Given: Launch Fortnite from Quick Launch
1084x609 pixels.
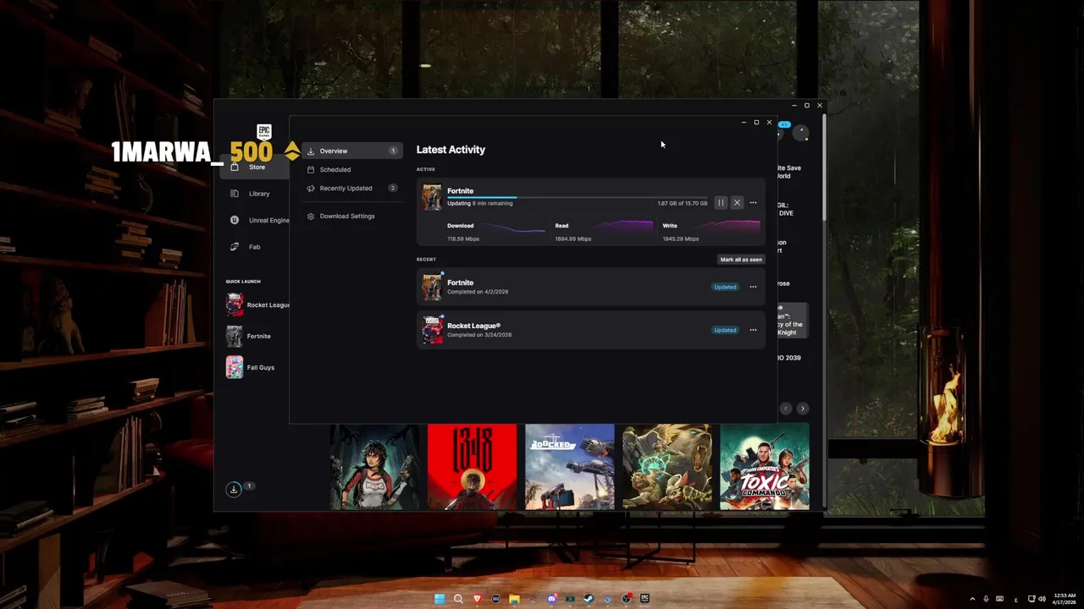Looking at the screenshot, I should [249, 336].
